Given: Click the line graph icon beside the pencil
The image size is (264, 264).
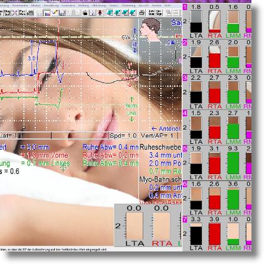Looking at the screenshot, I should 62,13.
